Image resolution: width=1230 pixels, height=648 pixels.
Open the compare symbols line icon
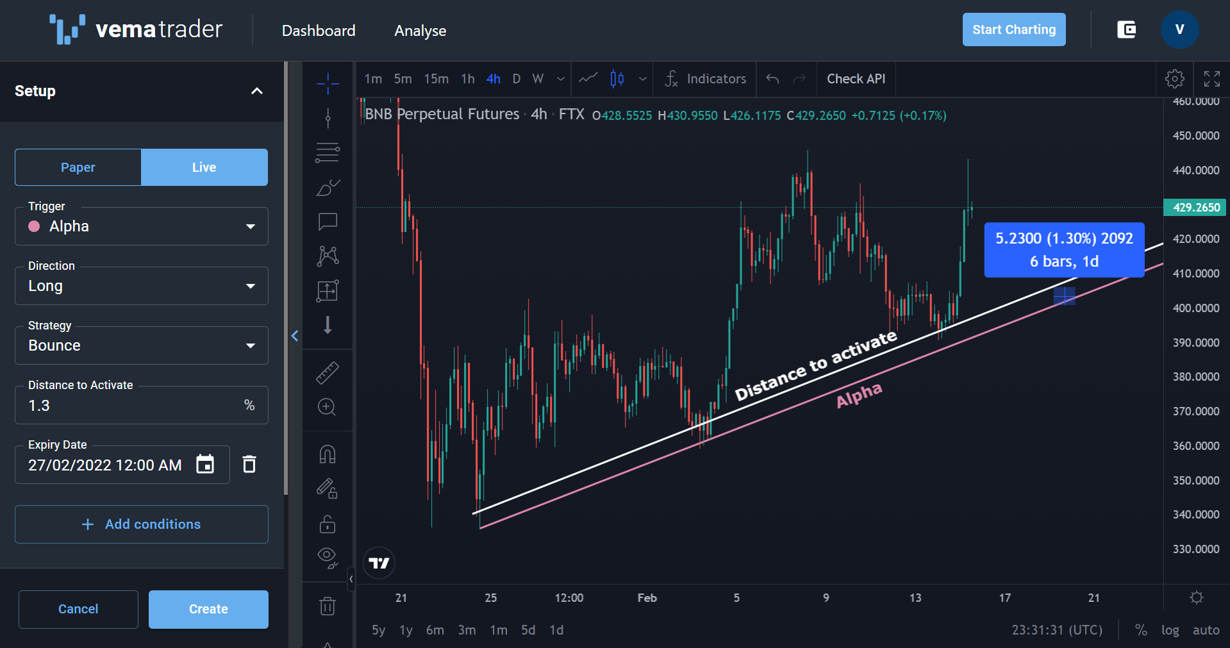coord(588,79)
